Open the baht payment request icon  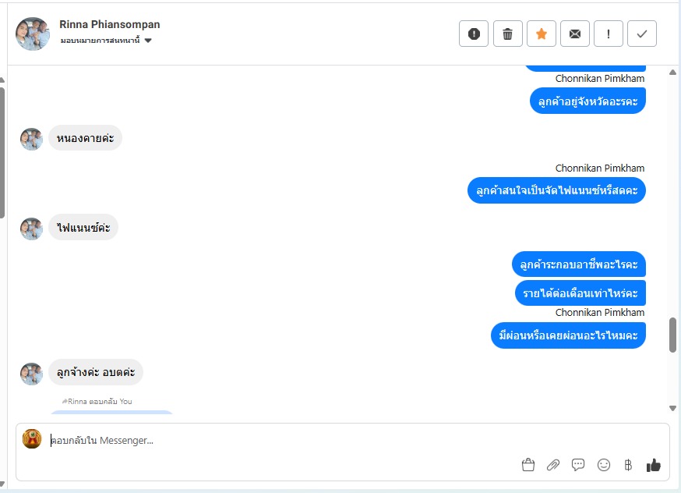coord(628,465)
